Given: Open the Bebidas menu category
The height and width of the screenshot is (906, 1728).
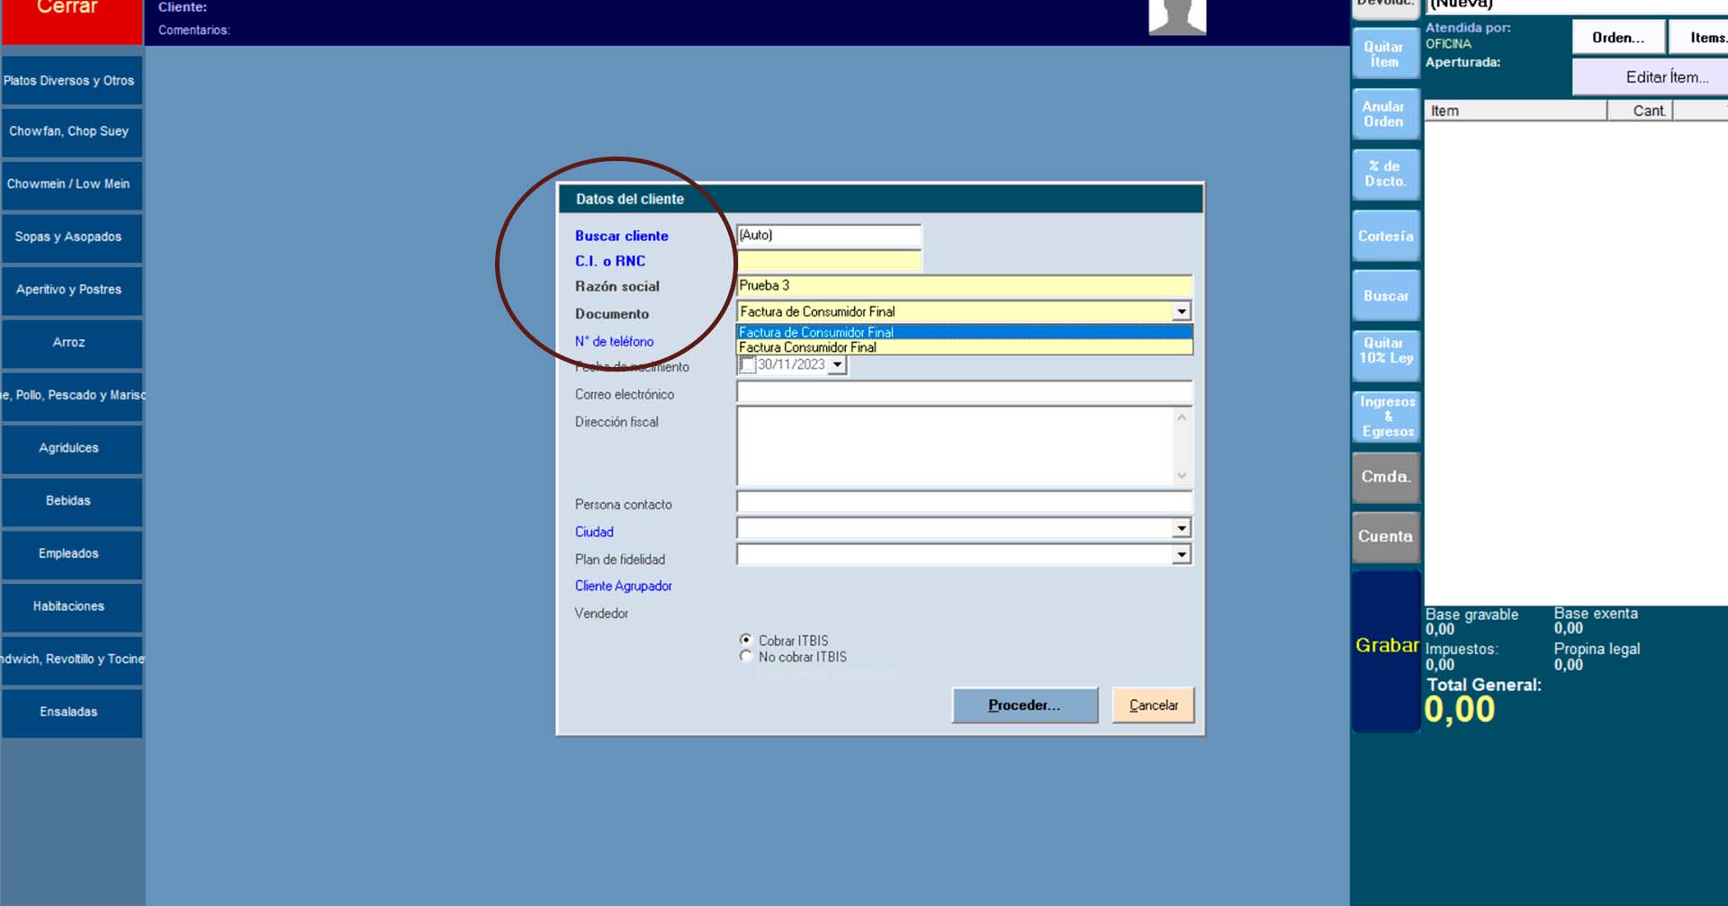Looking at the screenshot, I should click(69, 500).
